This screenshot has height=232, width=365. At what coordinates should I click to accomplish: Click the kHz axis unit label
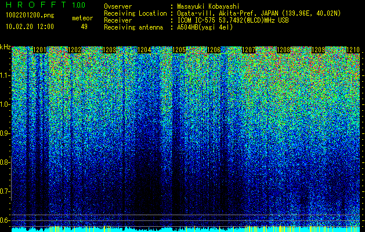click(5, 47)
